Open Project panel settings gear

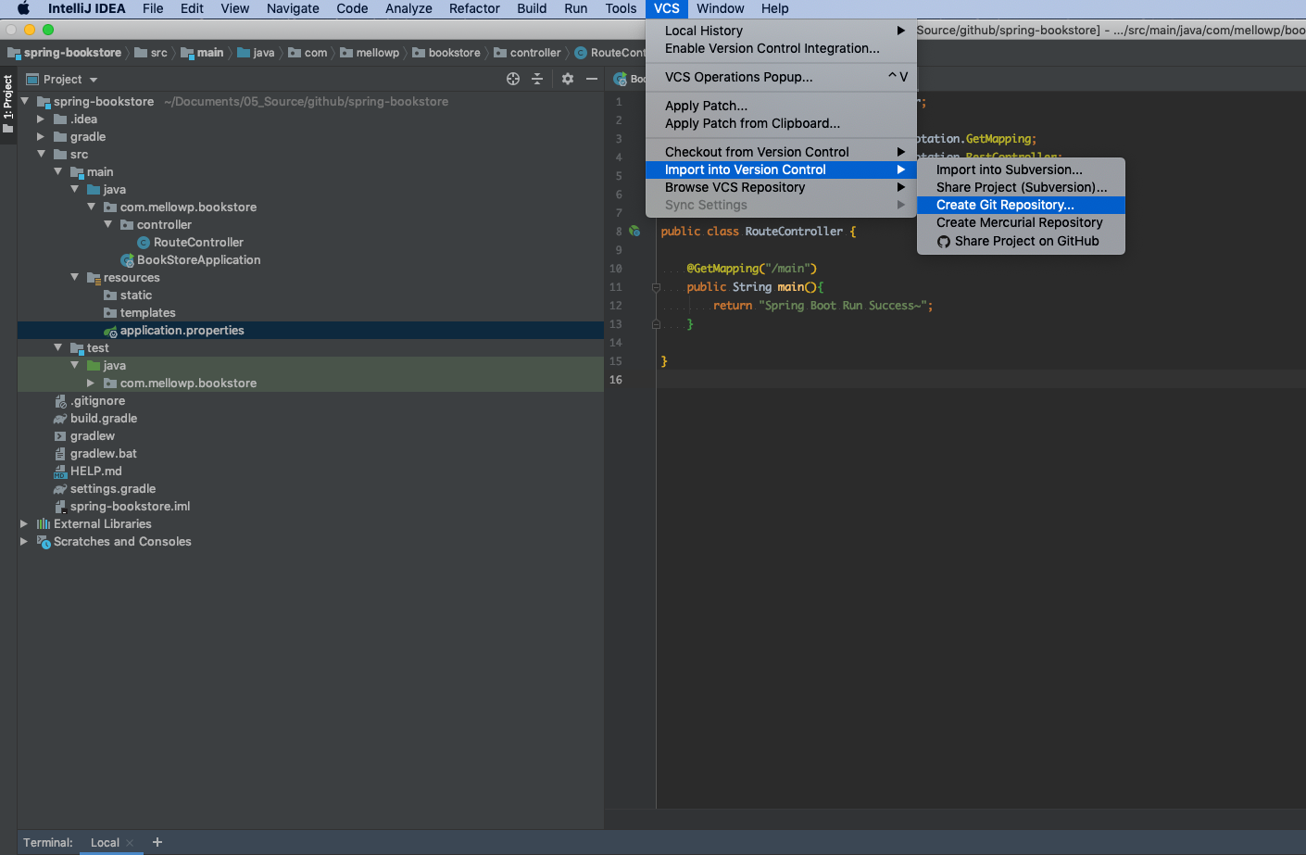pos(568,79)
